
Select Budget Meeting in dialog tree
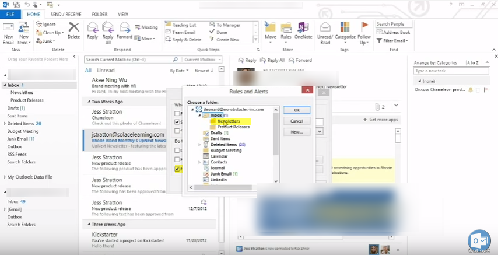coord(226,151)
